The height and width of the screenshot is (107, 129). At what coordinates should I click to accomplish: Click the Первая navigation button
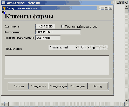click(x=19, y=86)
